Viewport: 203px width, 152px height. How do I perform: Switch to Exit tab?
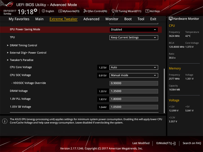point(153,19)
